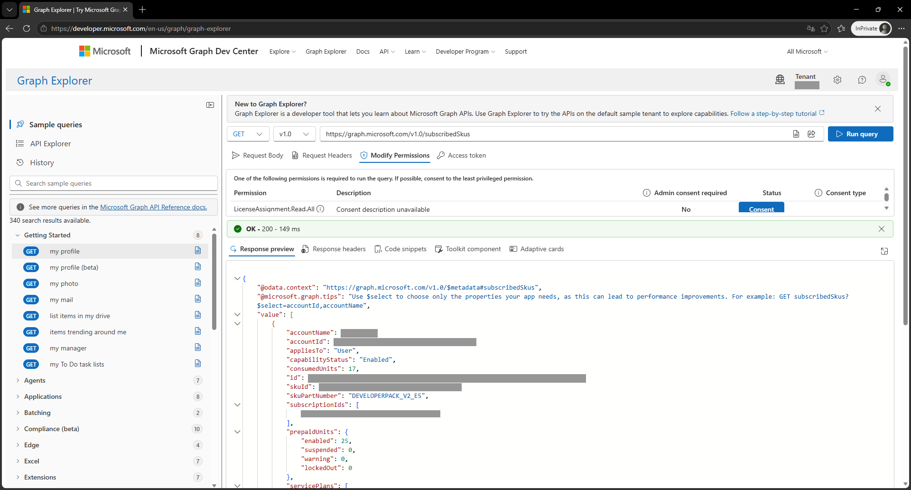Open docs icon for my profile query
Viewport: 911px width, 490px height.
198,251
